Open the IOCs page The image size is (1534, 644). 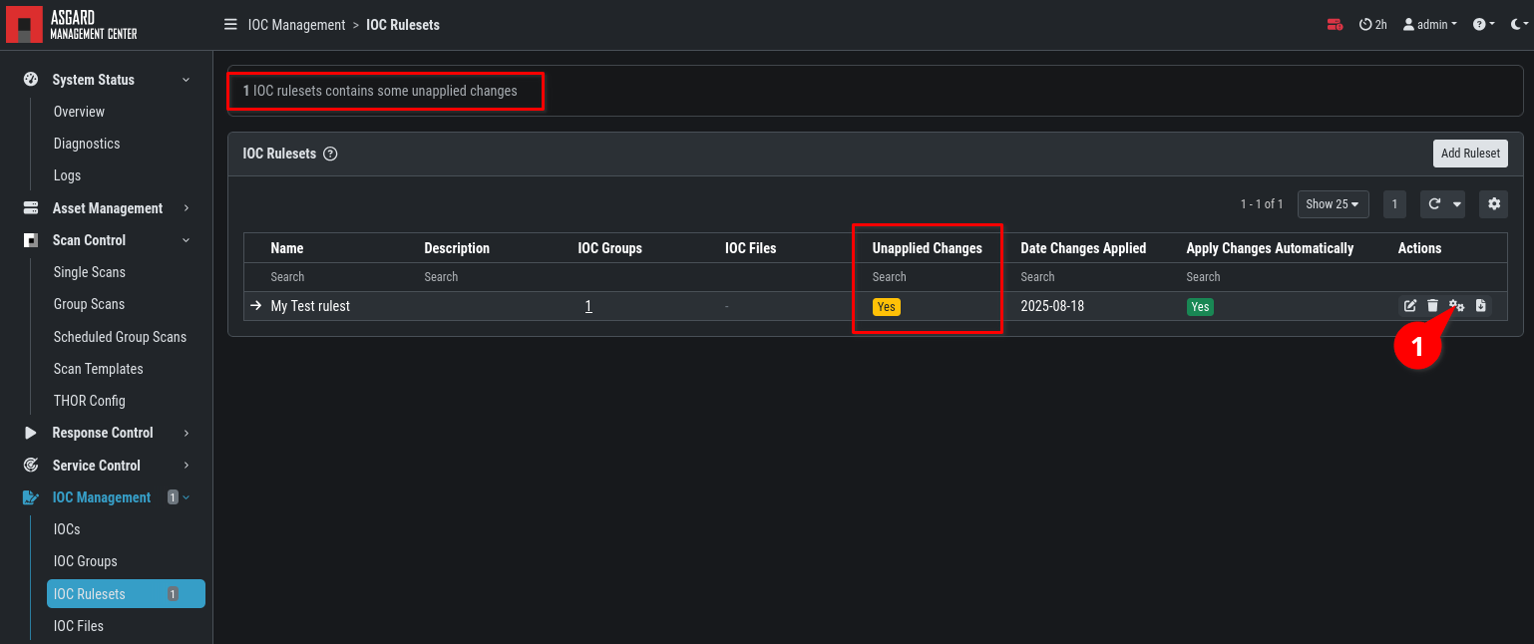67,529
